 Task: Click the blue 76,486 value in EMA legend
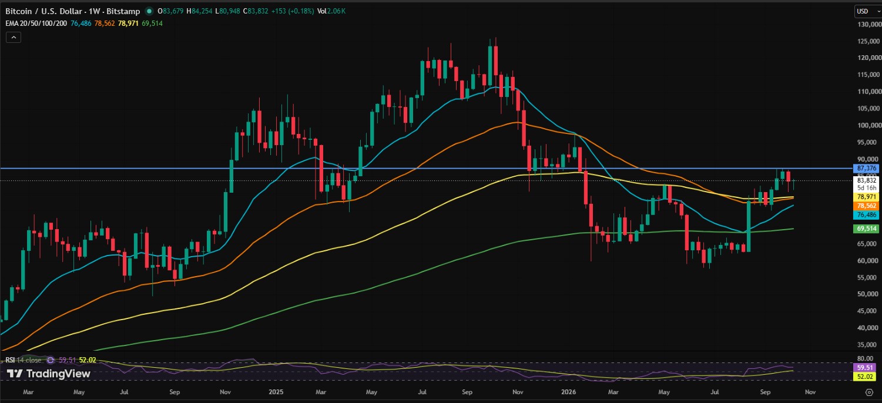click(x=81, y=23)
